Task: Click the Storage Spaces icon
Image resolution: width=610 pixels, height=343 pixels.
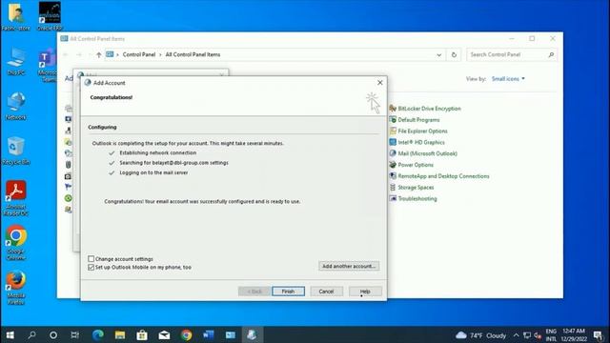Action: click(x=393, y=187)
